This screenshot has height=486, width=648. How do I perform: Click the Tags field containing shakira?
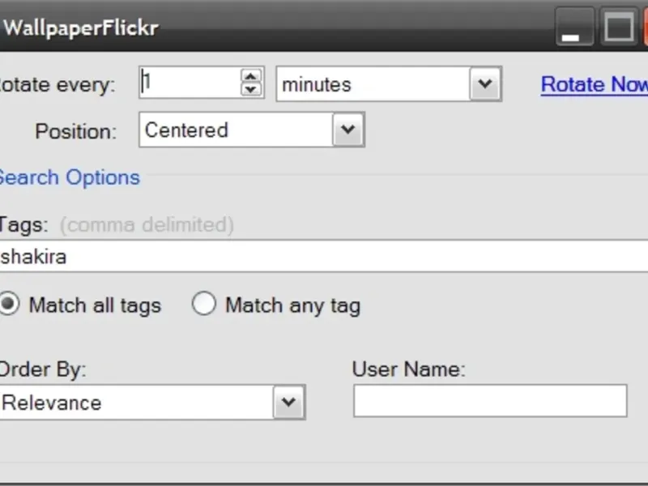click(324, 258)
